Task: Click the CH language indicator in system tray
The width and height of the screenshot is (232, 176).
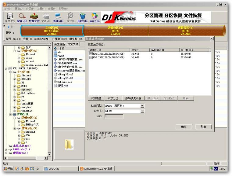Action: pos(216,169)
